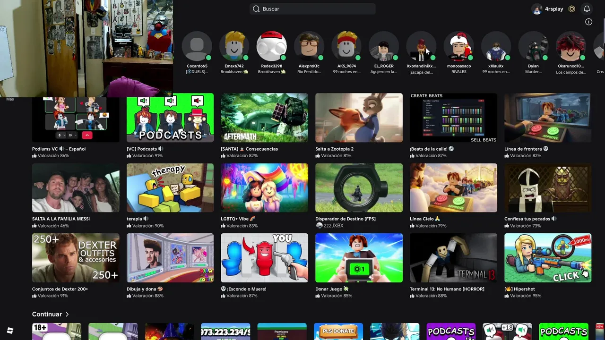Open the notifications bell
The image size is (605, 340).
point(587,9)
